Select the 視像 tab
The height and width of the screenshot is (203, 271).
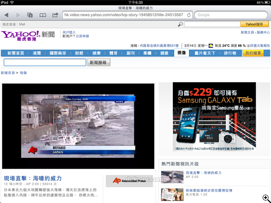point(181,53)
